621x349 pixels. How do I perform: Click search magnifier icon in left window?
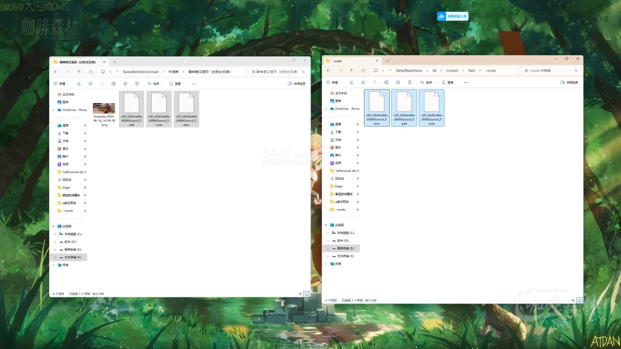[303, 72]
